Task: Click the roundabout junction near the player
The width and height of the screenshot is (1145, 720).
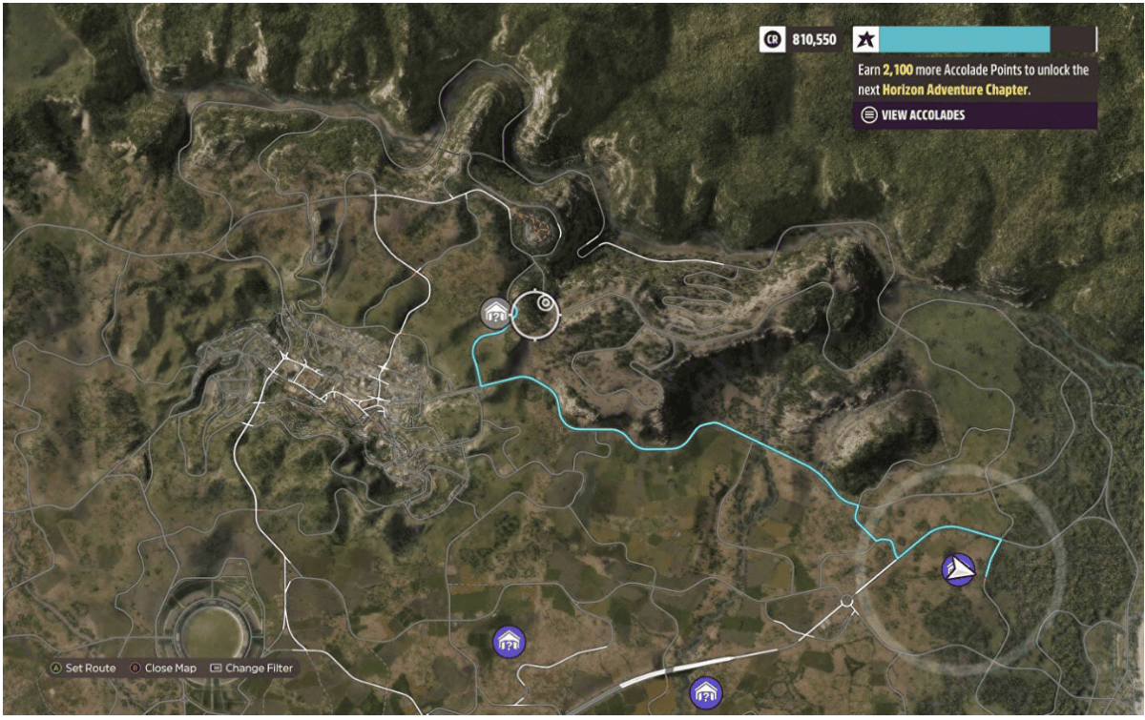Action: pyautogui.click(x=845, y=601)
